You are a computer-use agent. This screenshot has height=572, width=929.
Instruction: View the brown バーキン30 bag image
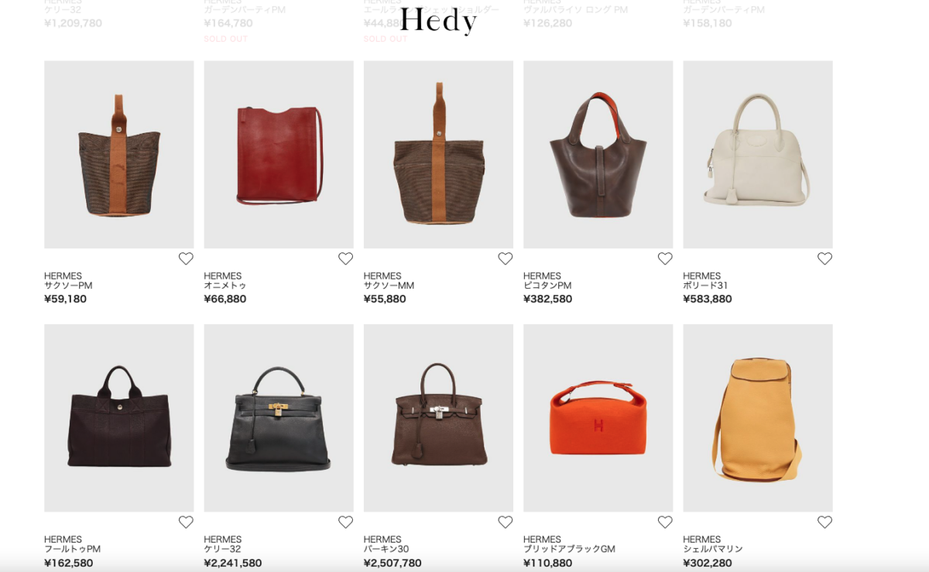click(x=438, y=418)
